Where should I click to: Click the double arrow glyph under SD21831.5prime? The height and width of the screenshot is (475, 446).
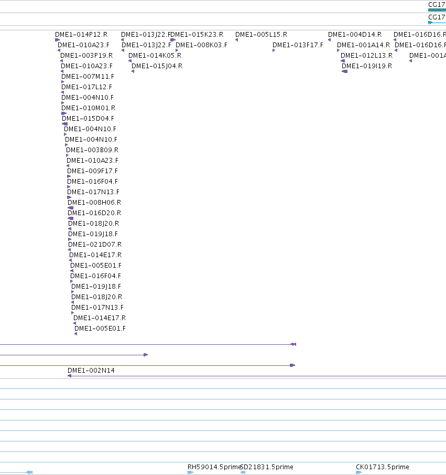coord(243,472)
